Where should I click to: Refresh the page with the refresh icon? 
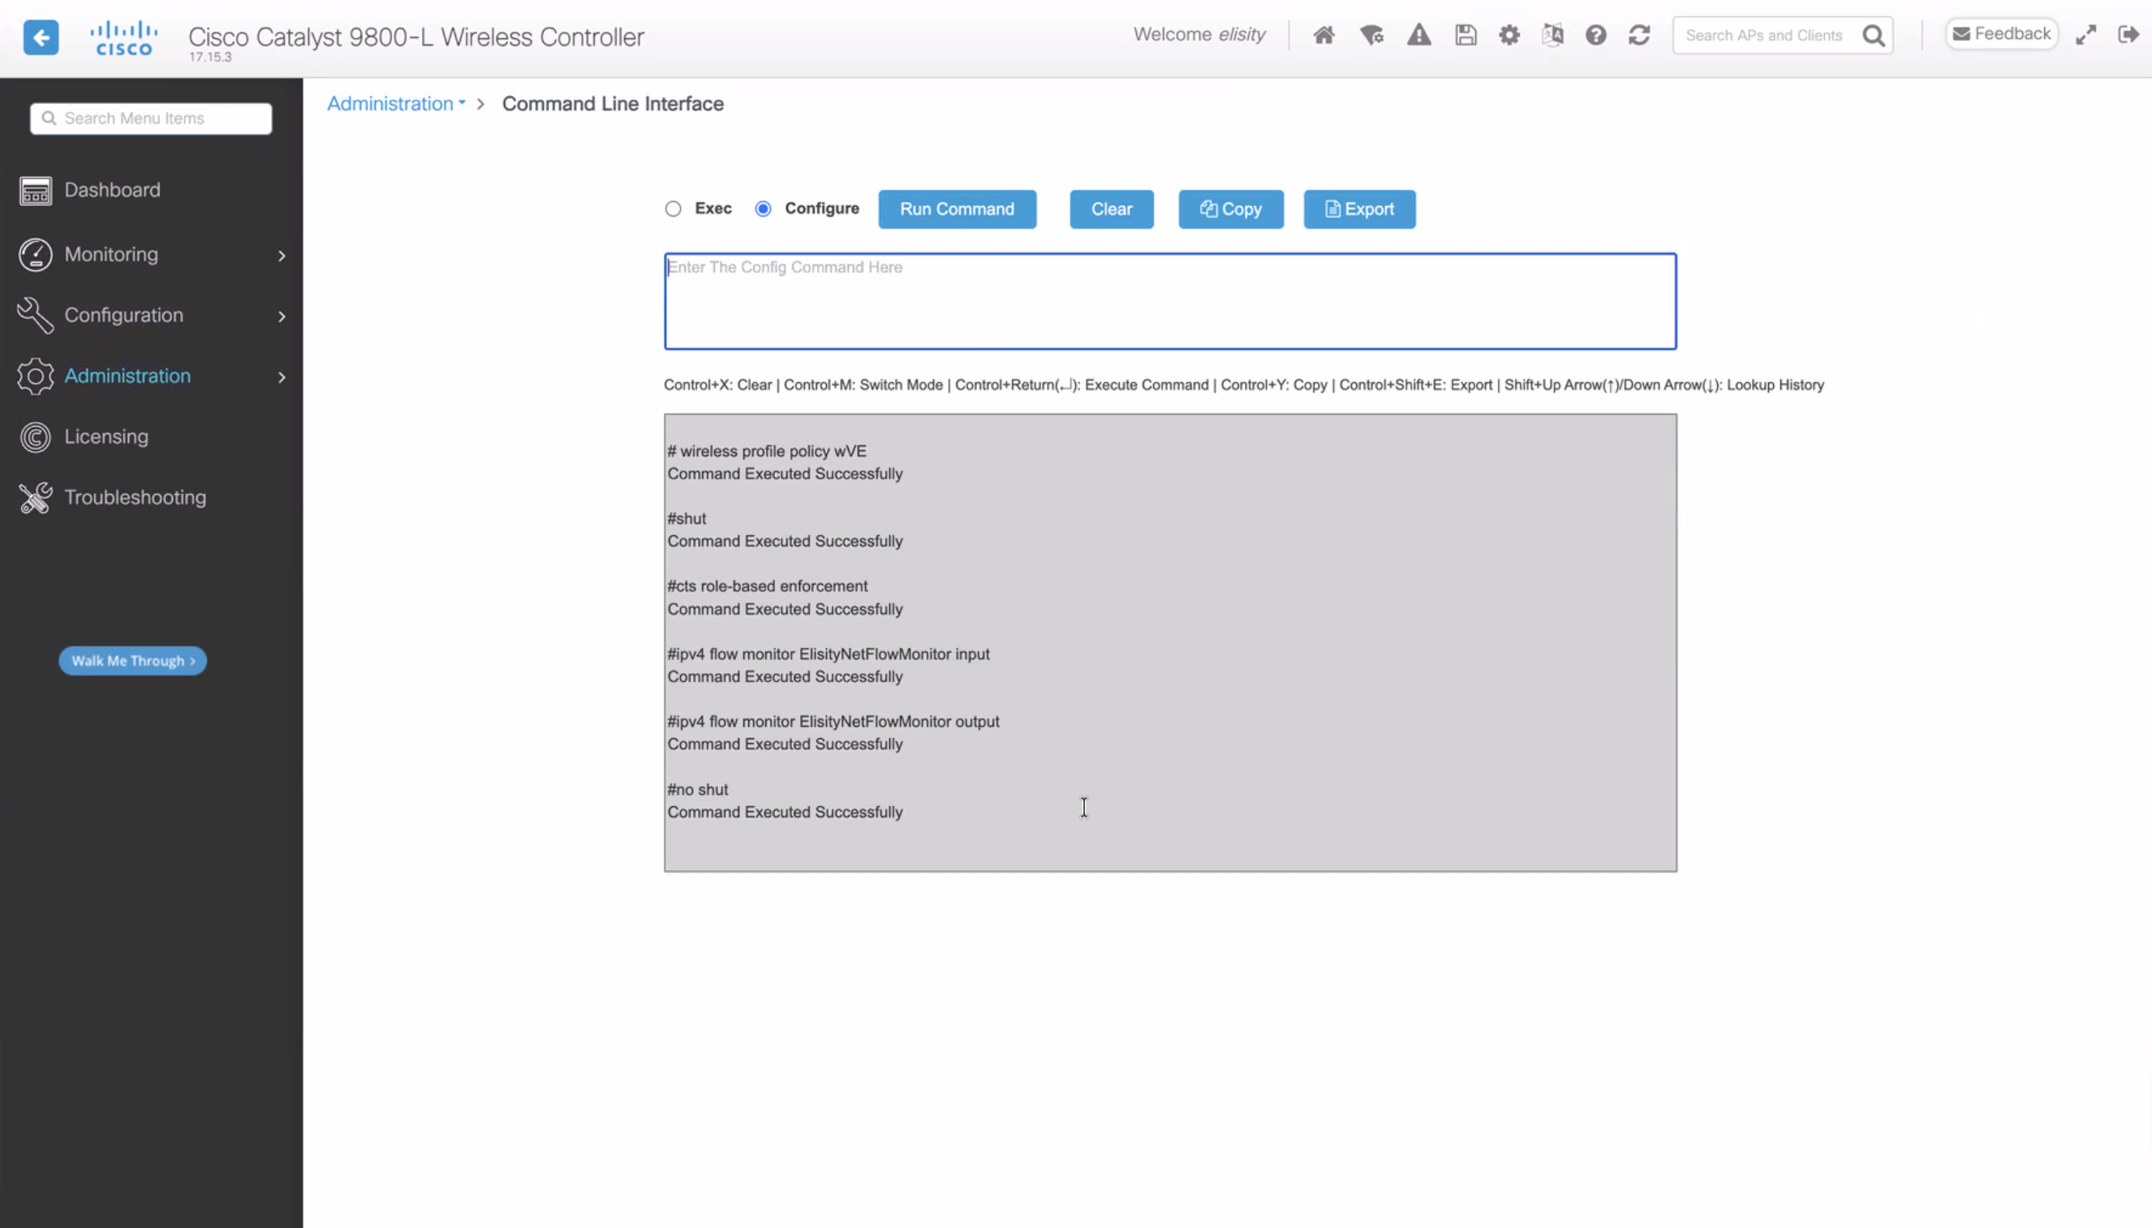pos(1639,35)
